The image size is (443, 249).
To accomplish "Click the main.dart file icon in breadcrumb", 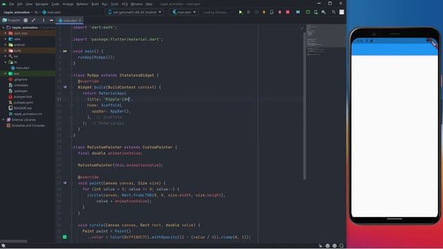I will point(44,12).
